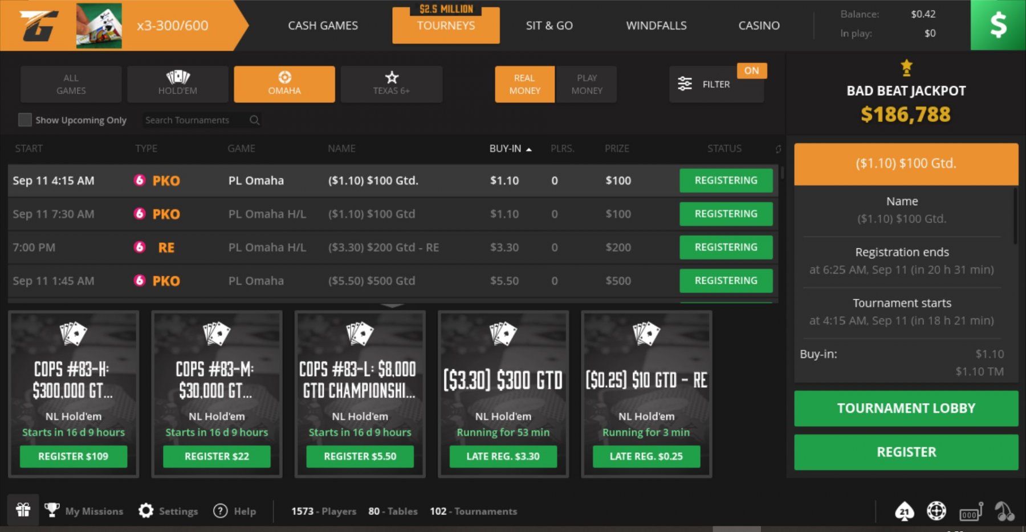This screenshot has height=532, width=1026.
Task: Refresh the tournament list
Action: 778,149
